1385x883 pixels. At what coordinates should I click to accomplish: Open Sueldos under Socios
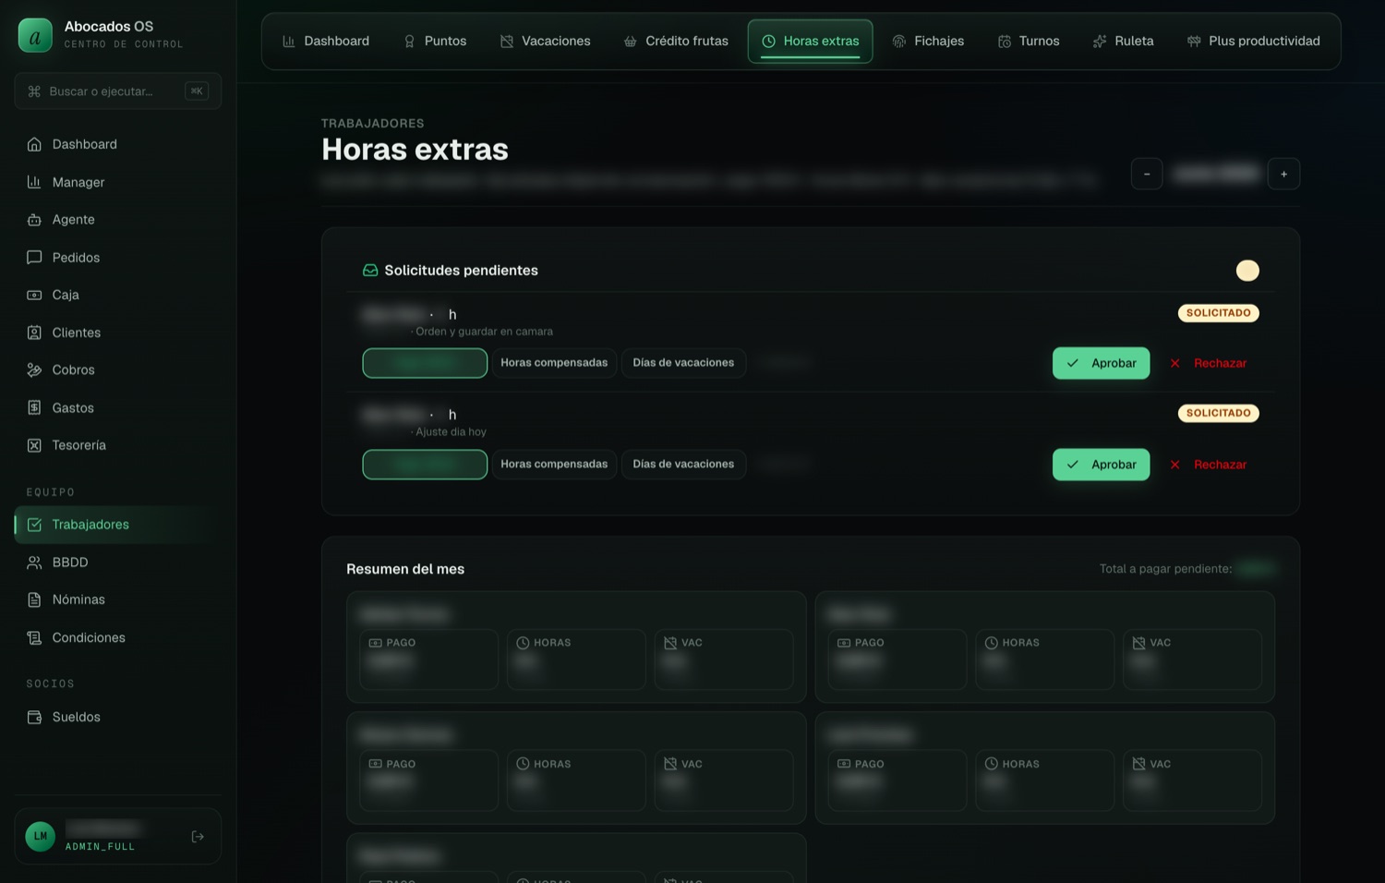pyautogui.click(x=117, y=717)
